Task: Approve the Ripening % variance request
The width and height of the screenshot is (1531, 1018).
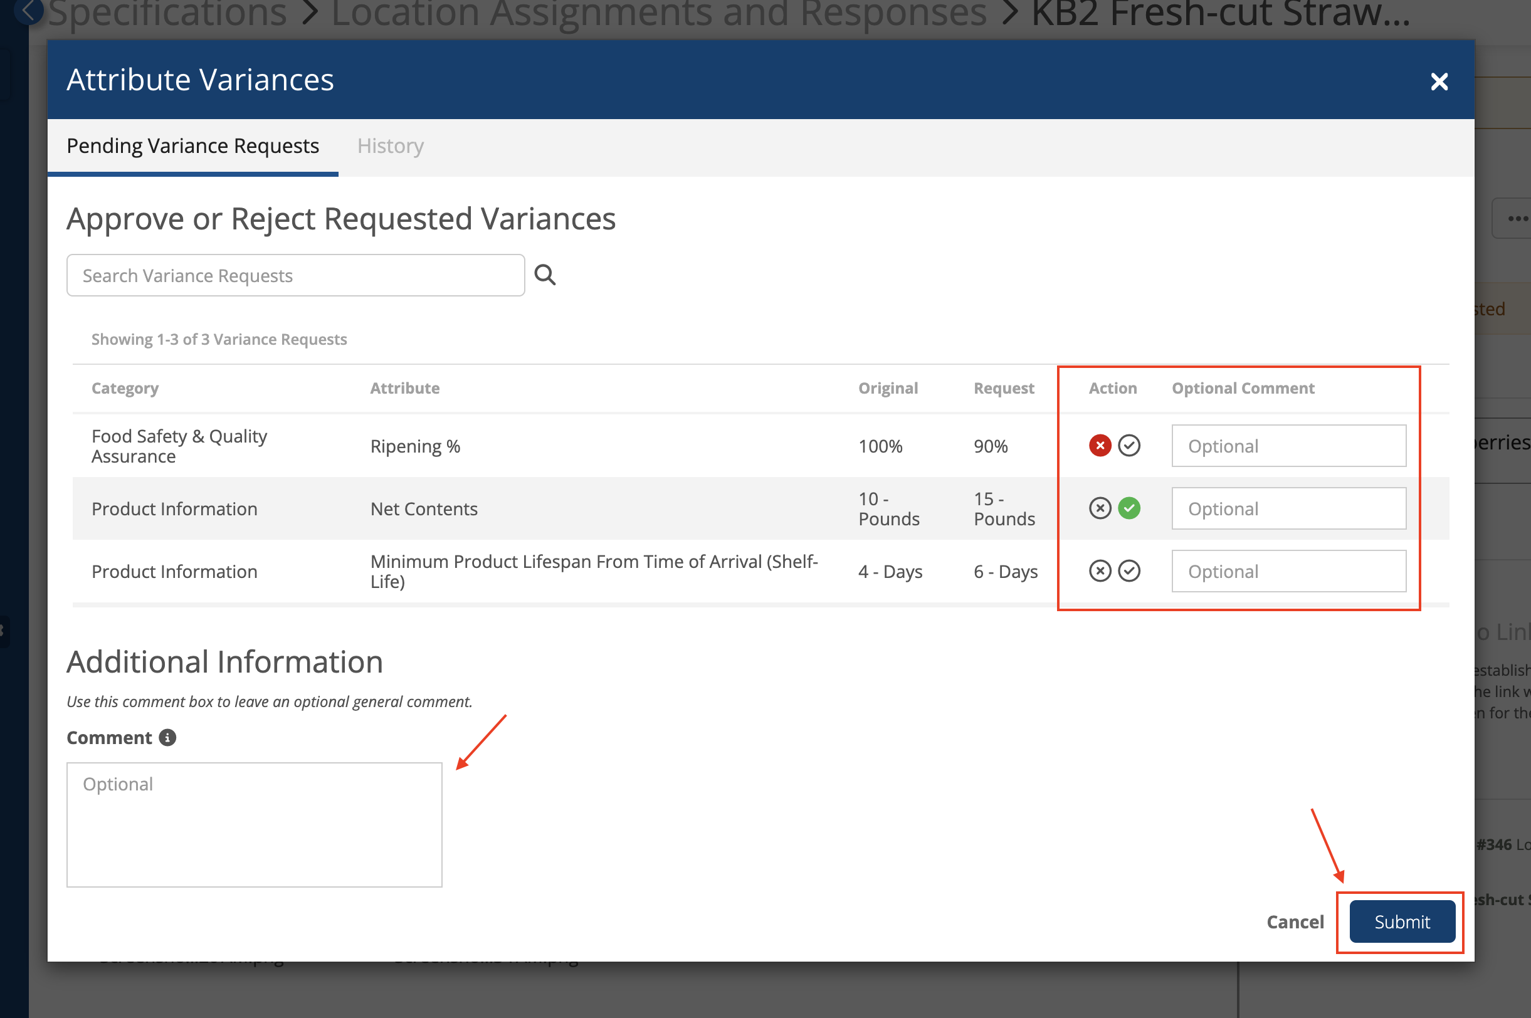Action: pyautogui.click(x=1129, y=445)
